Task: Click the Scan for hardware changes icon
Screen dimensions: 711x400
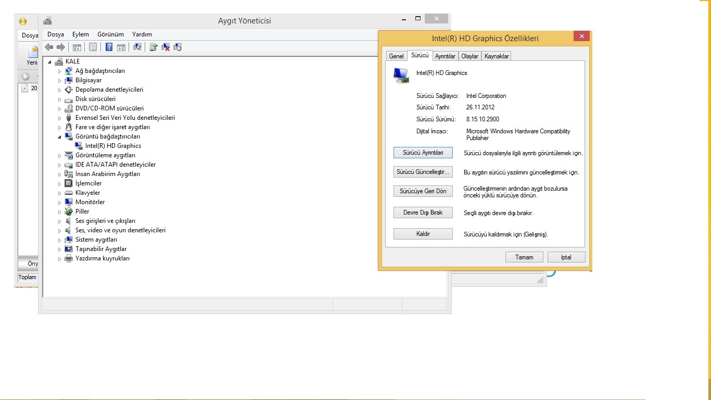Action: click(x=137, y=47)
